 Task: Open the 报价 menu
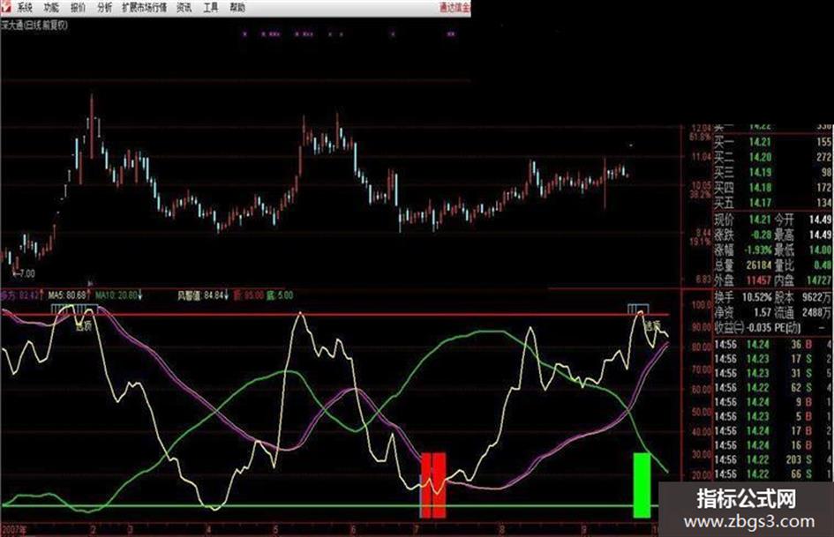click(x=78, y=7)
